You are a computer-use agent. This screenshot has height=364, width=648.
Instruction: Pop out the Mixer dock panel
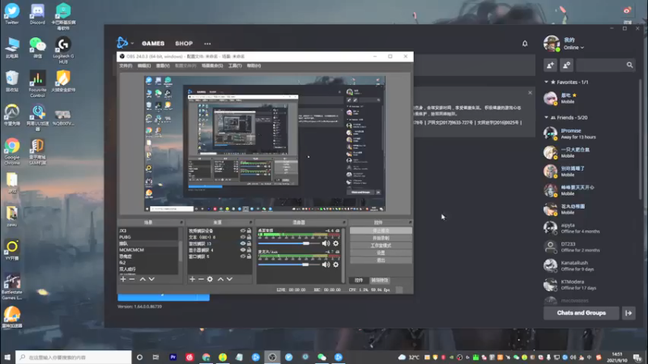[x=343, y=222]
